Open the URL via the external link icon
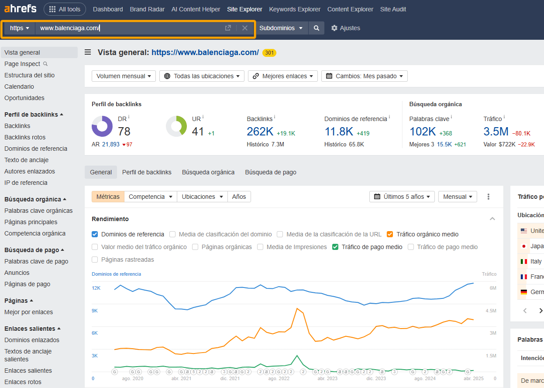Image resolution: width=544 pixels, height=388 pixels. click(227, 28)
